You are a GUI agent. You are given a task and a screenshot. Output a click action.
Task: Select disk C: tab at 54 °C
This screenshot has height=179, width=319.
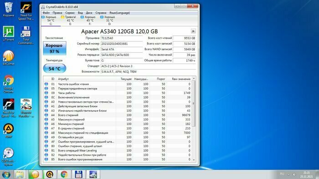[51, 20]
